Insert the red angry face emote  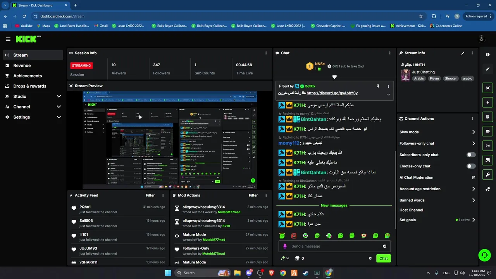point(294,236)
